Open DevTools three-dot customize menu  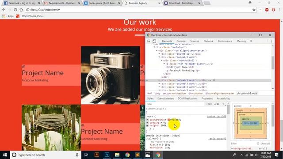(x=271, y=41)
